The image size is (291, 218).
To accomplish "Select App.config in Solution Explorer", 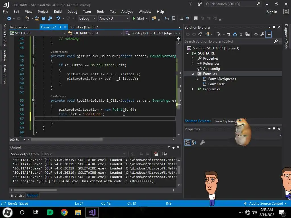I will tap(211, 69).
